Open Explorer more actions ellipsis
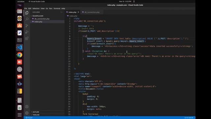Screen dimensions: 211x119 pyautogui.click(x=62, y=12)
